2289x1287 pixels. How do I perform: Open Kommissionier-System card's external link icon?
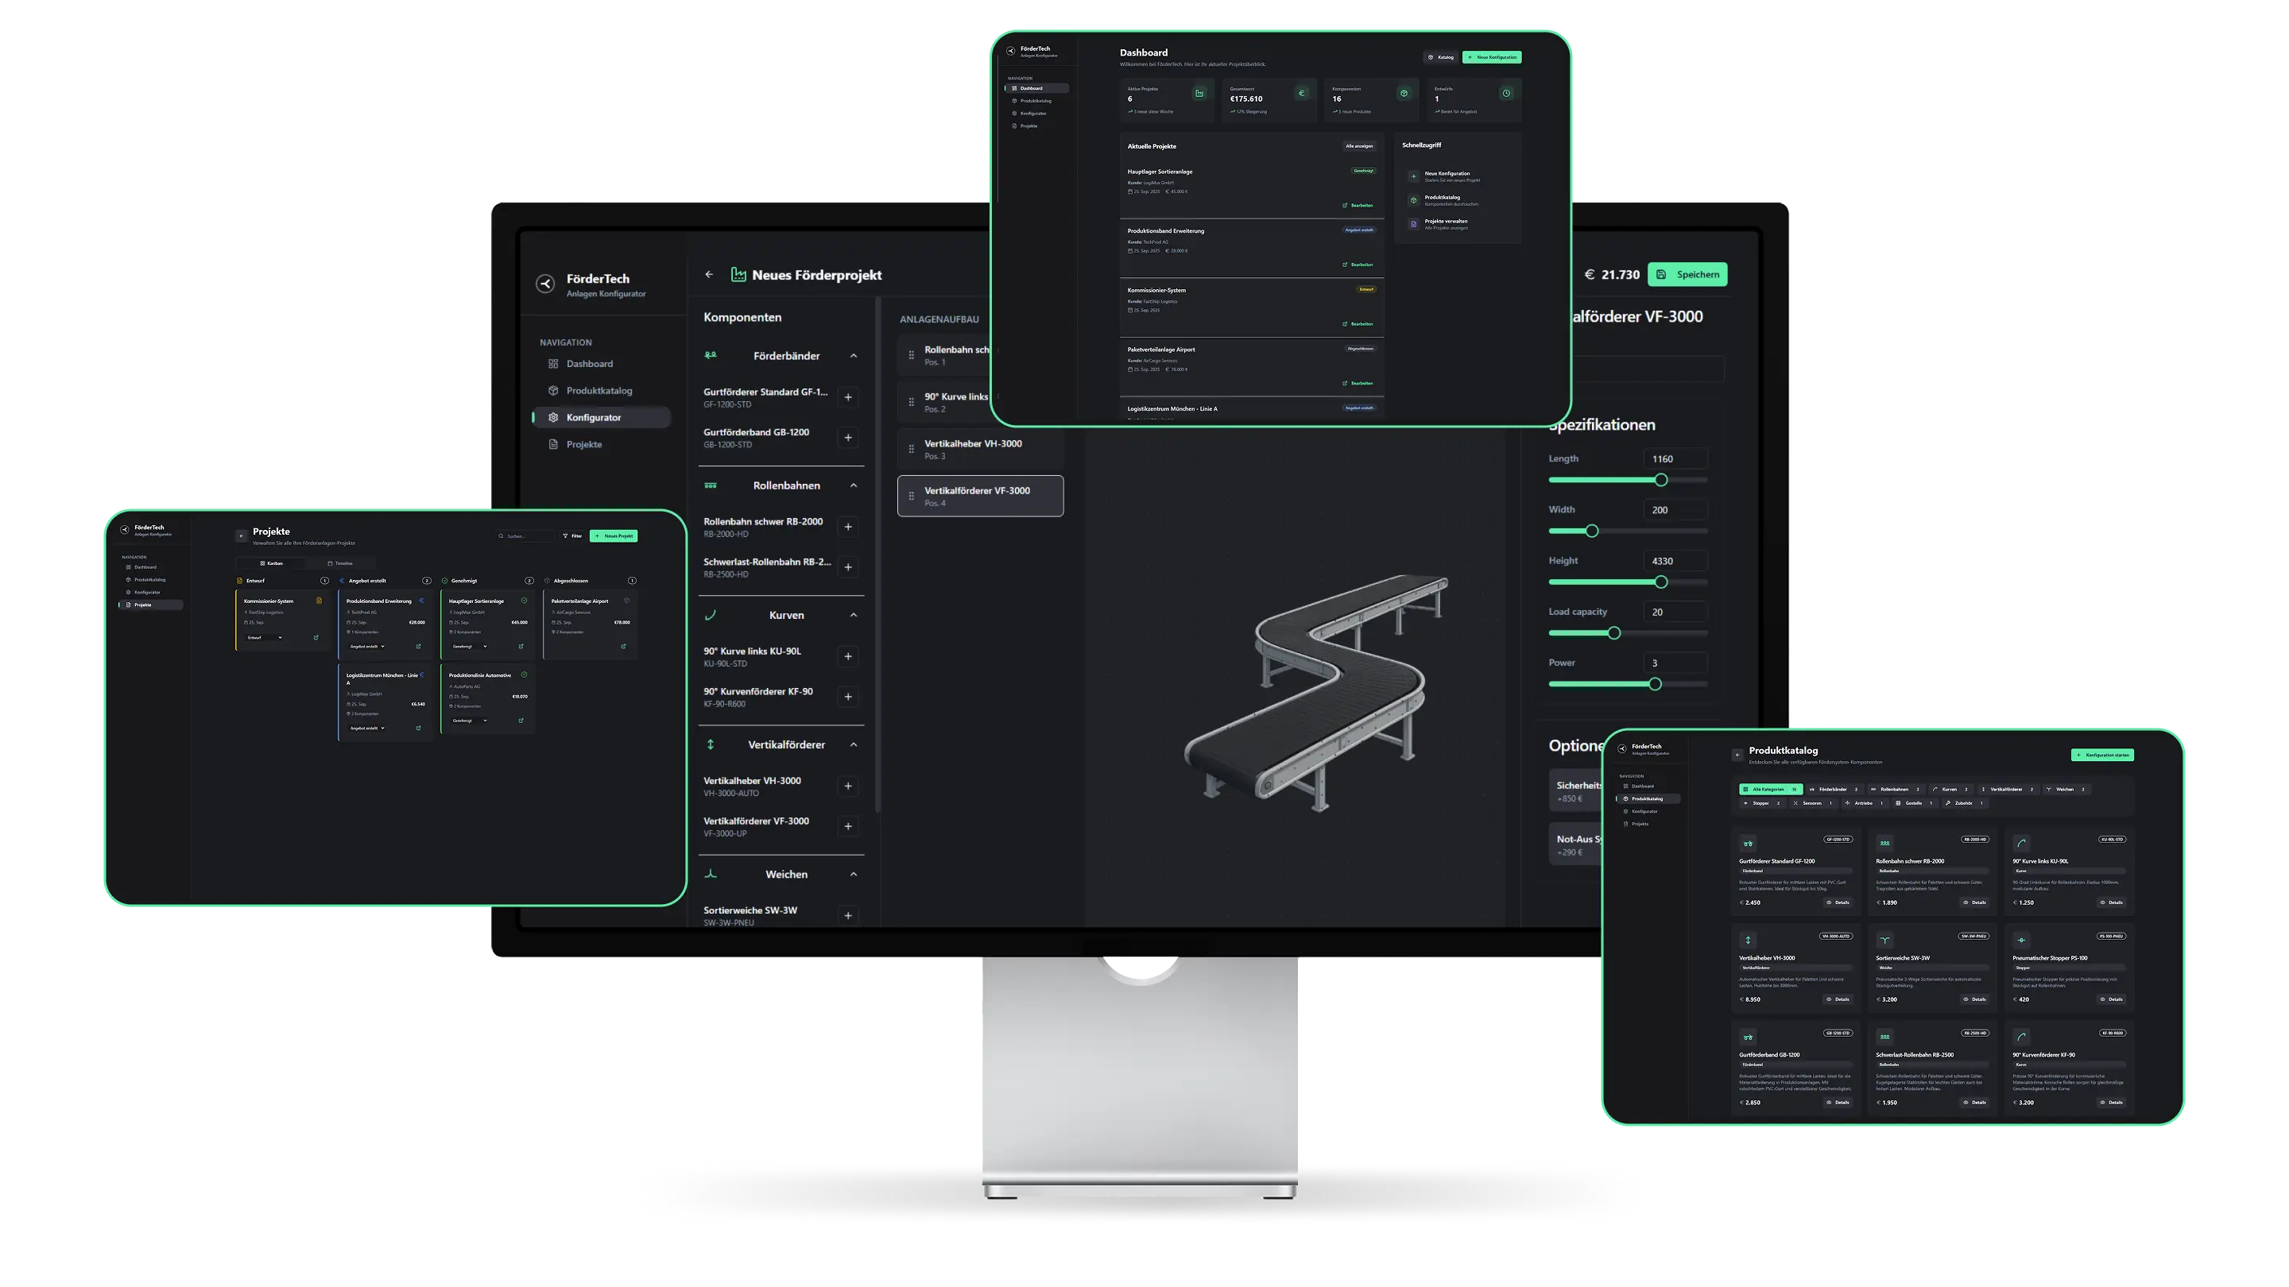tap(316, 638)
